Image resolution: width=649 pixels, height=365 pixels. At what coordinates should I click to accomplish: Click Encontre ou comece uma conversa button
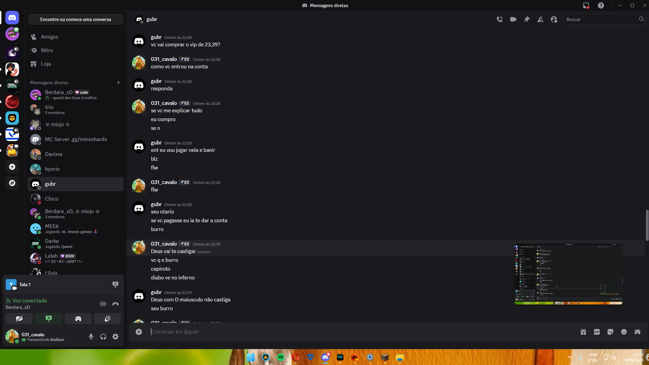tap(75, 19)
